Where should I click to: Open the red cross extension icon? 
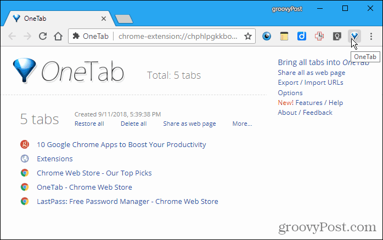(319, 36)
